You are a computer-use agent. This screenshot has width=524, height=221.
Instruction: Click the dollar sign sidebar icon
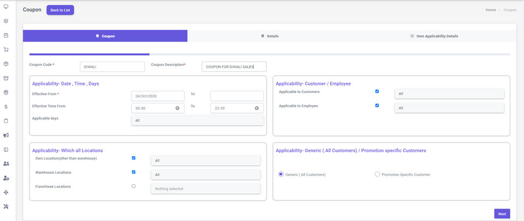pyautogui.click(x=6, y=107)
